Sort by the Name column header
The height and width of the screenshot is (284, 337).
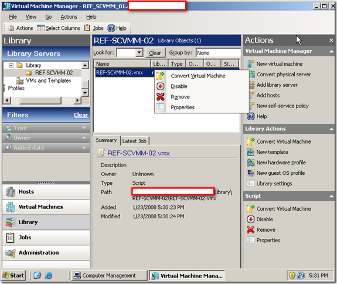122,64
